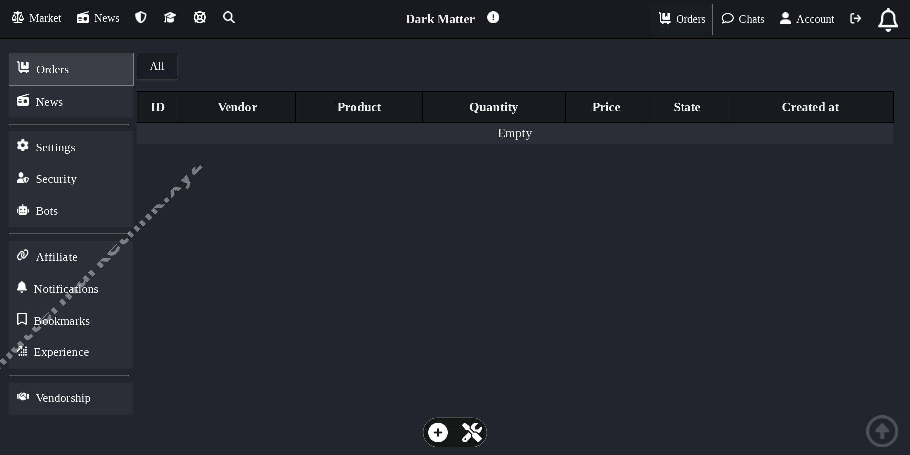Screen dimensions: 910x455
Task: Open the Security section
Action: 56,178
